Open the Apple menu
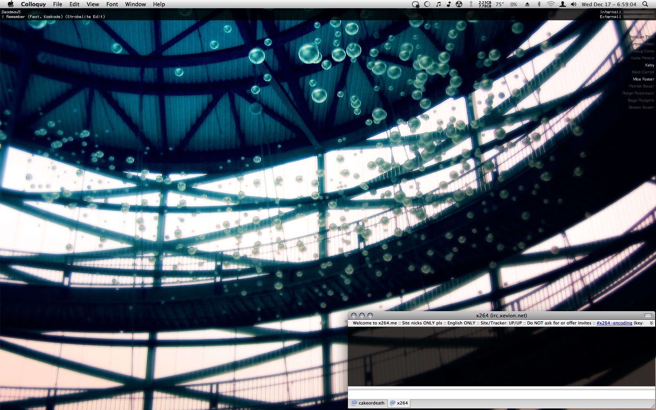This screenshot has width=656, height=410. click(x=11, y=4)
